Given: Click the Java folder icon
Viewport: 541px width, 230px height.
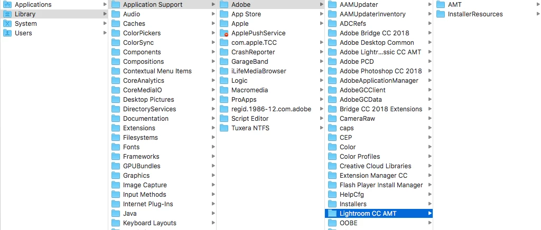Looking at the screenshot, I should 116,214.
